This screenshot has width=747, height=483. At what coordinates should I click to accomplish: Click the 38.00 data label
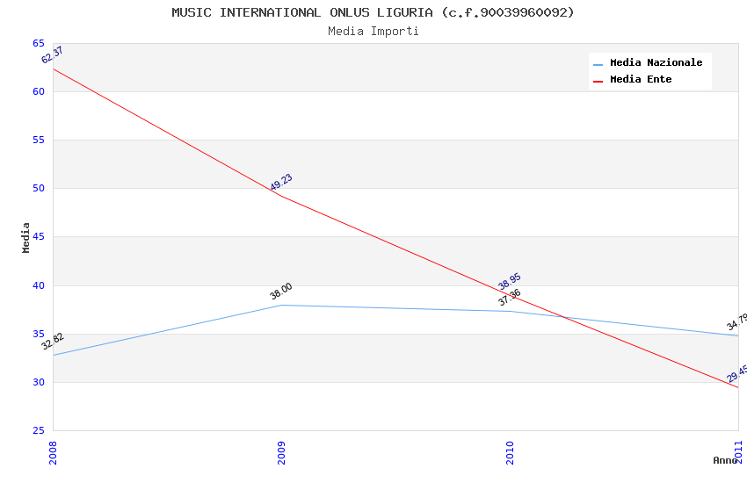coord(281,292)
